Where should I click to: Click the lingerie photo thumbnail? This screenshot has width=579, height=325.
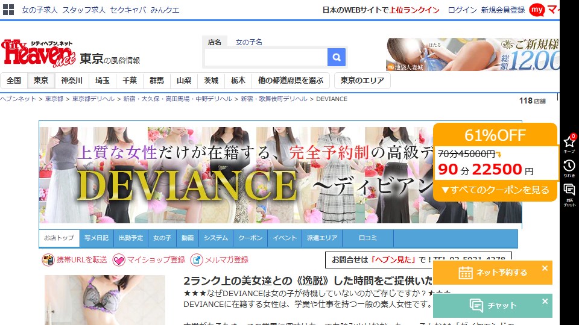click(x=105, y=300)
